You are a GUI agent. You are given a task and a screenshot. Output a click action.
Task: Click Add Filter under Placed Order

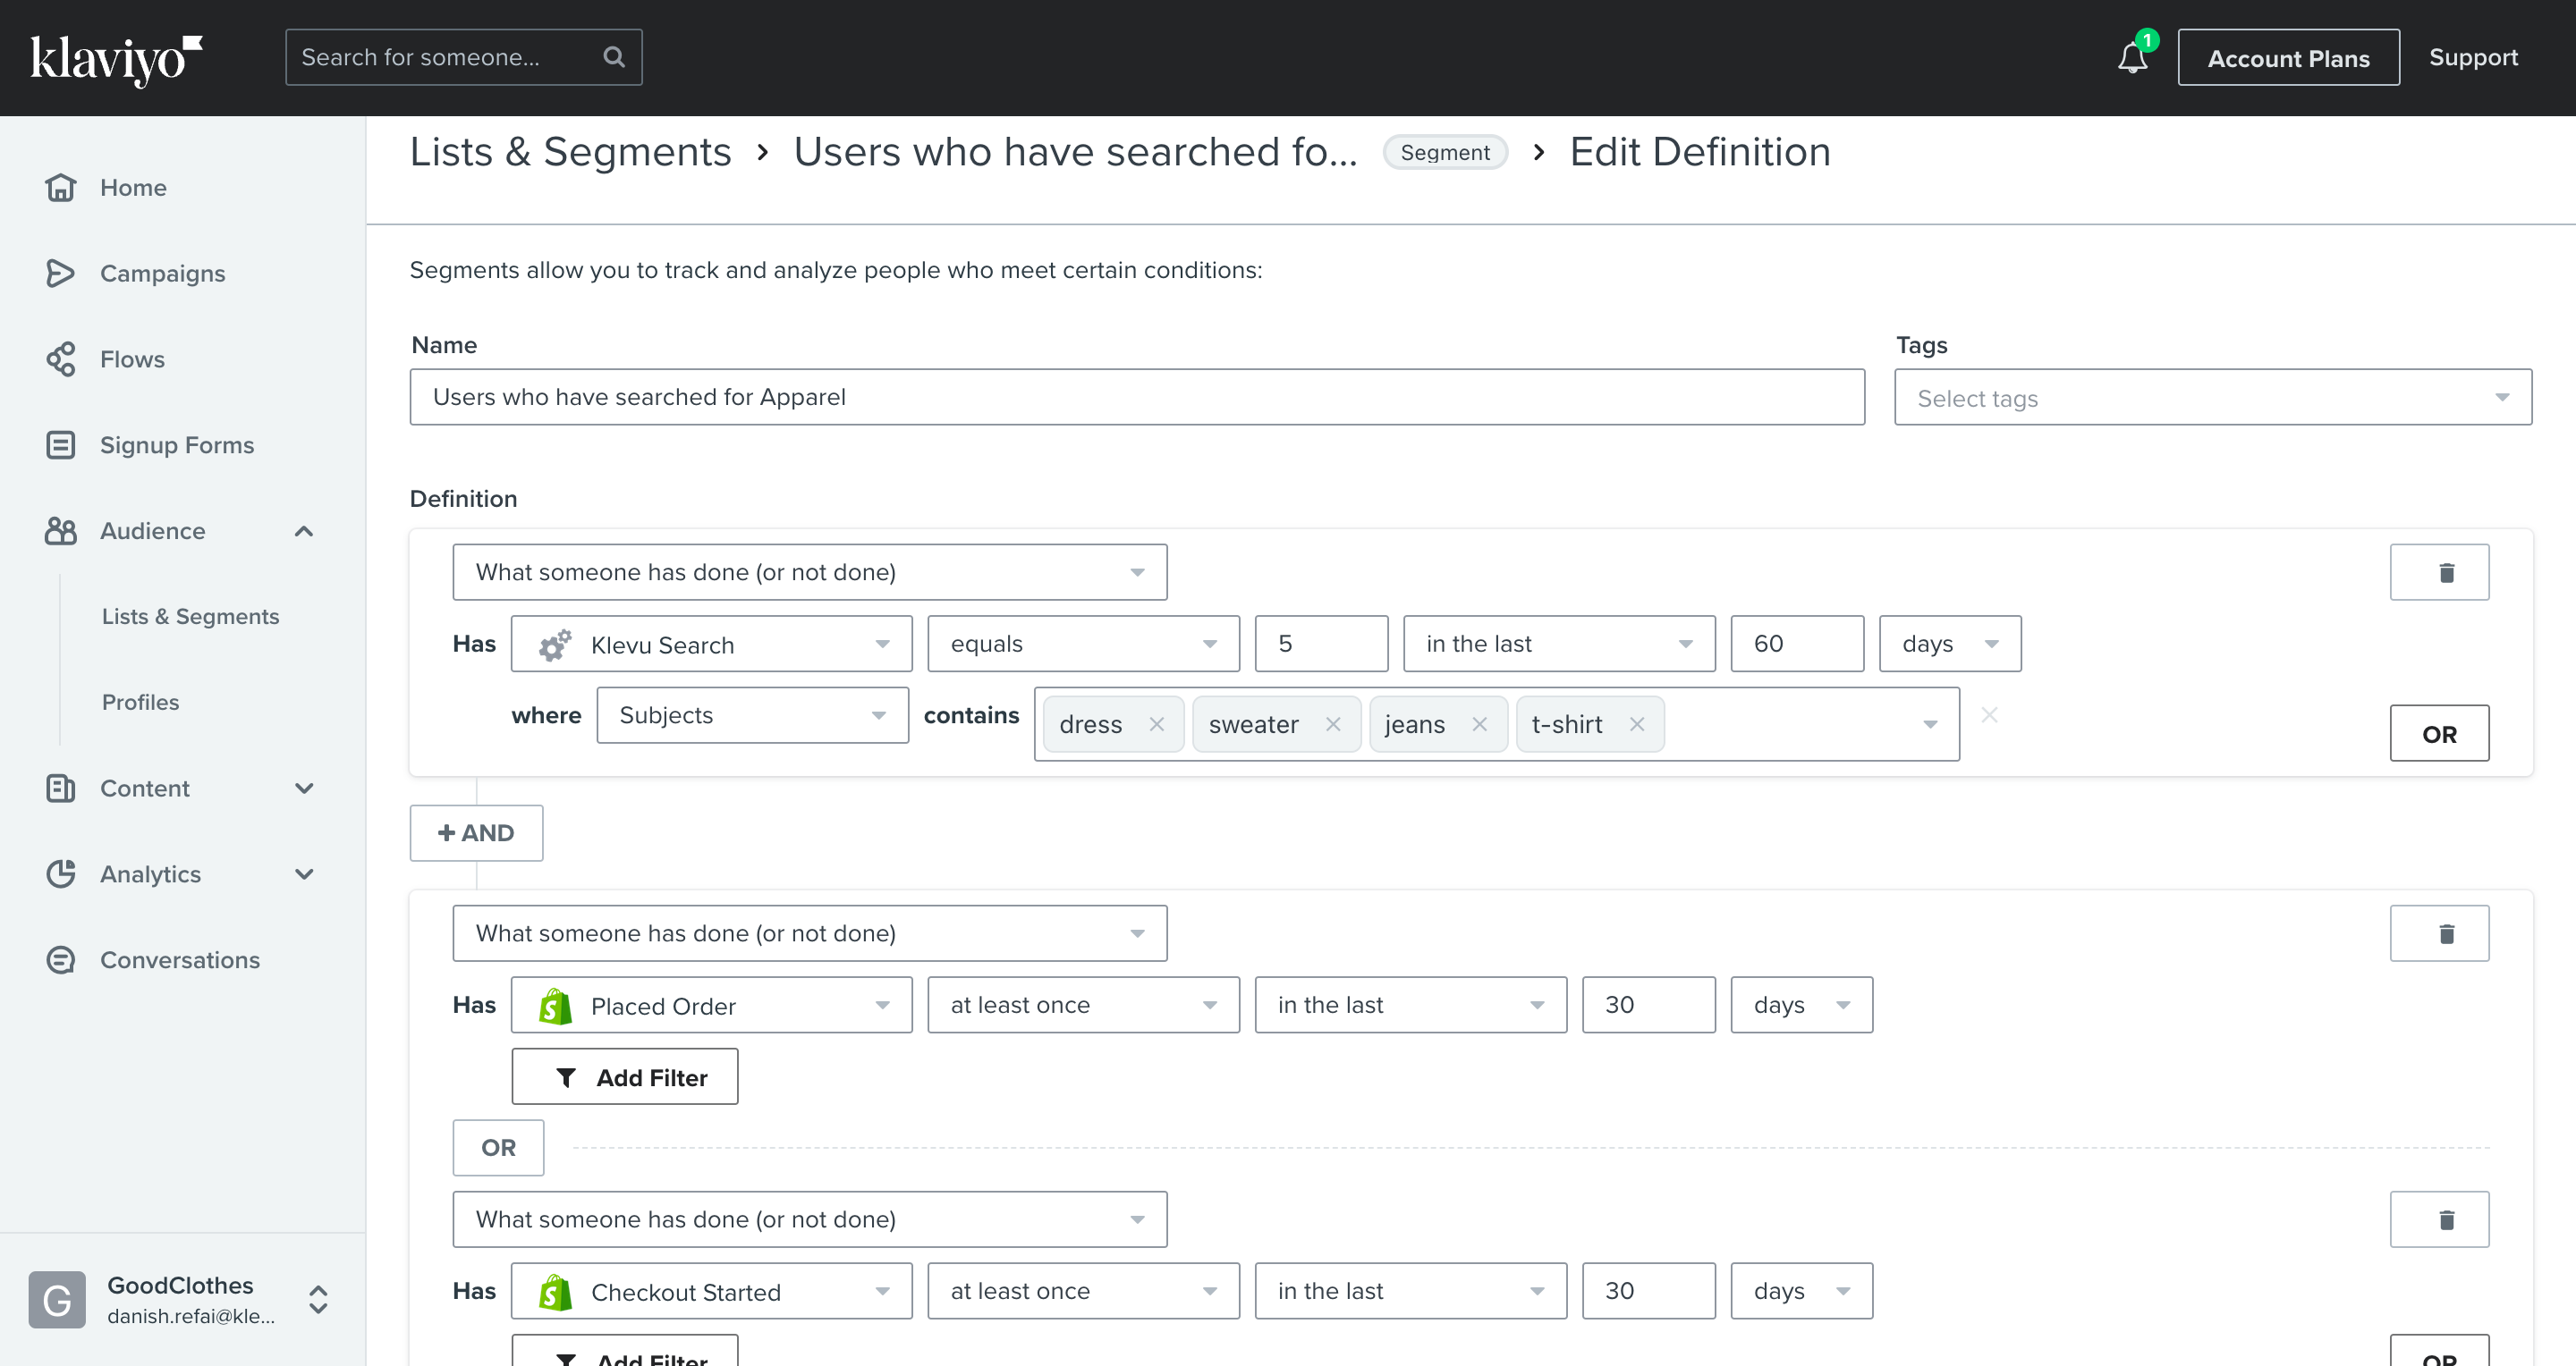pos(625,1076)
